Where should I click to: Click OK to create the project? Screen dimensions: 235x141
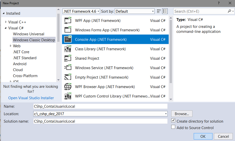pos(203,136)
